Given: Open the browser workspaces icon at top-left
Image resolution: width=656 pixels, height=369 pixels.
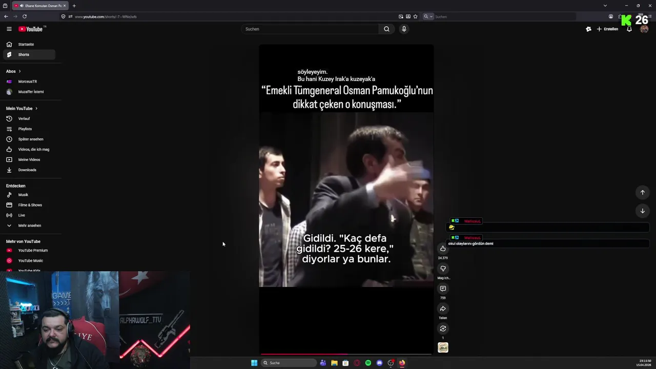Looking at the screenshot, I should pyautogui.click(x=5, y=6).
